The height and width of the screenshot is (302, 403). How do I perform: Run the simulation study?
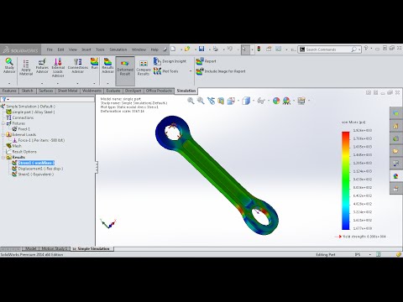coord(95,64)
